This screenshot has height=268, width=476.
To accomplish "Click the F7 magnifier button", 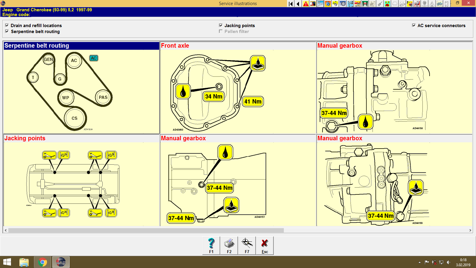I will (247, 245).
